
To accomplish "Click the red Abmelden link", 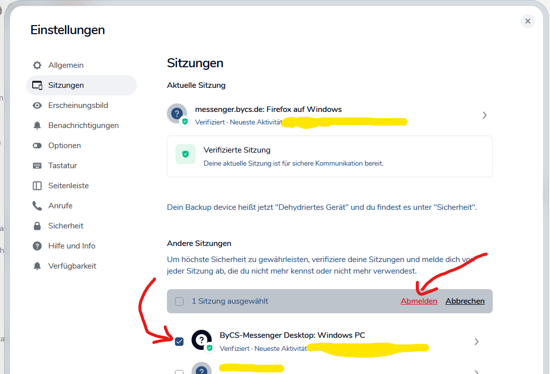I will 419,301.
